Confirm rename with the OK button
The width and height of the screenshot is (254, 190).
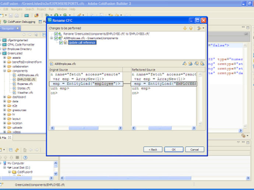tap(174, 150)
